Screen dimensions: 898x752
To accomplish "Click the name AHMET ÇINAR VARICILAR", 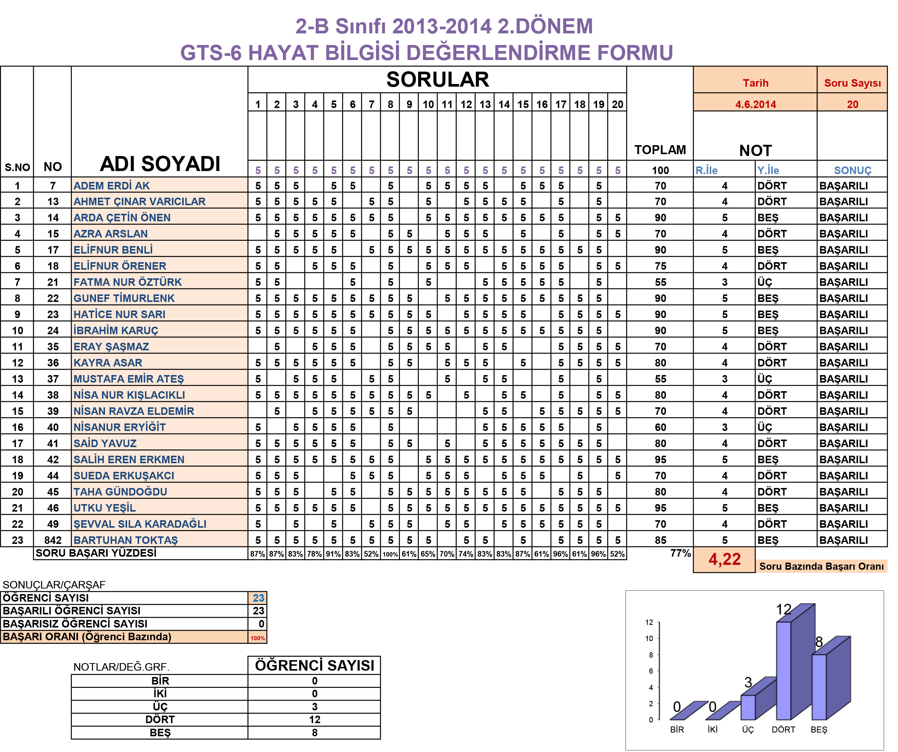I will [x=159, y=202].
